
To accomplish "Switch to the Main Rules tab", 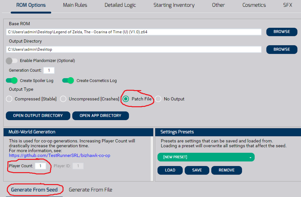I will [x=75, y=5].
